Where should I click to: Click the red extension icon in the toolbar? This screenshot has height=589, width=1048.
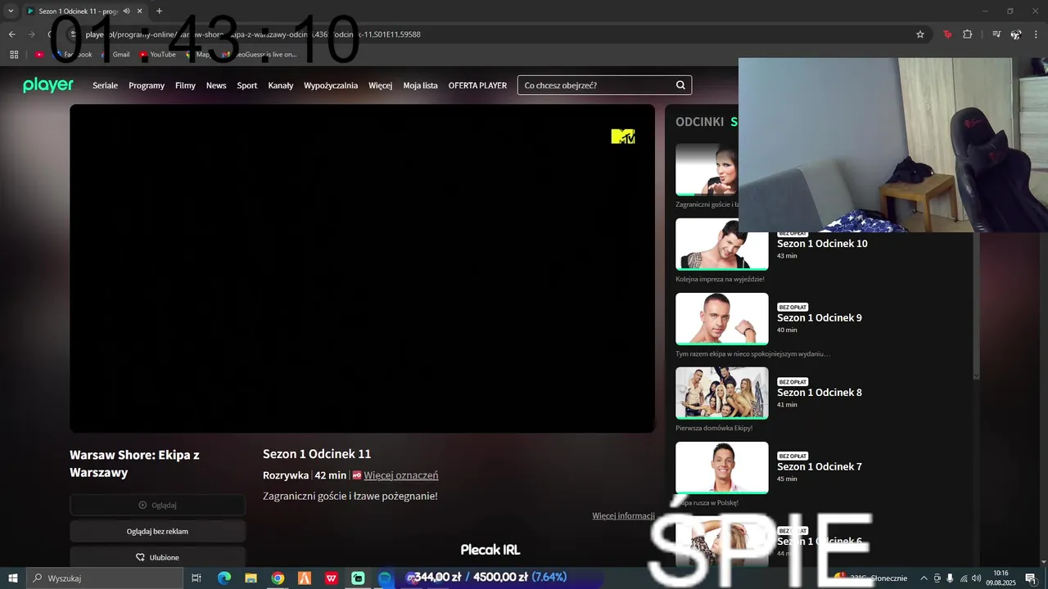tap(947, 34)
